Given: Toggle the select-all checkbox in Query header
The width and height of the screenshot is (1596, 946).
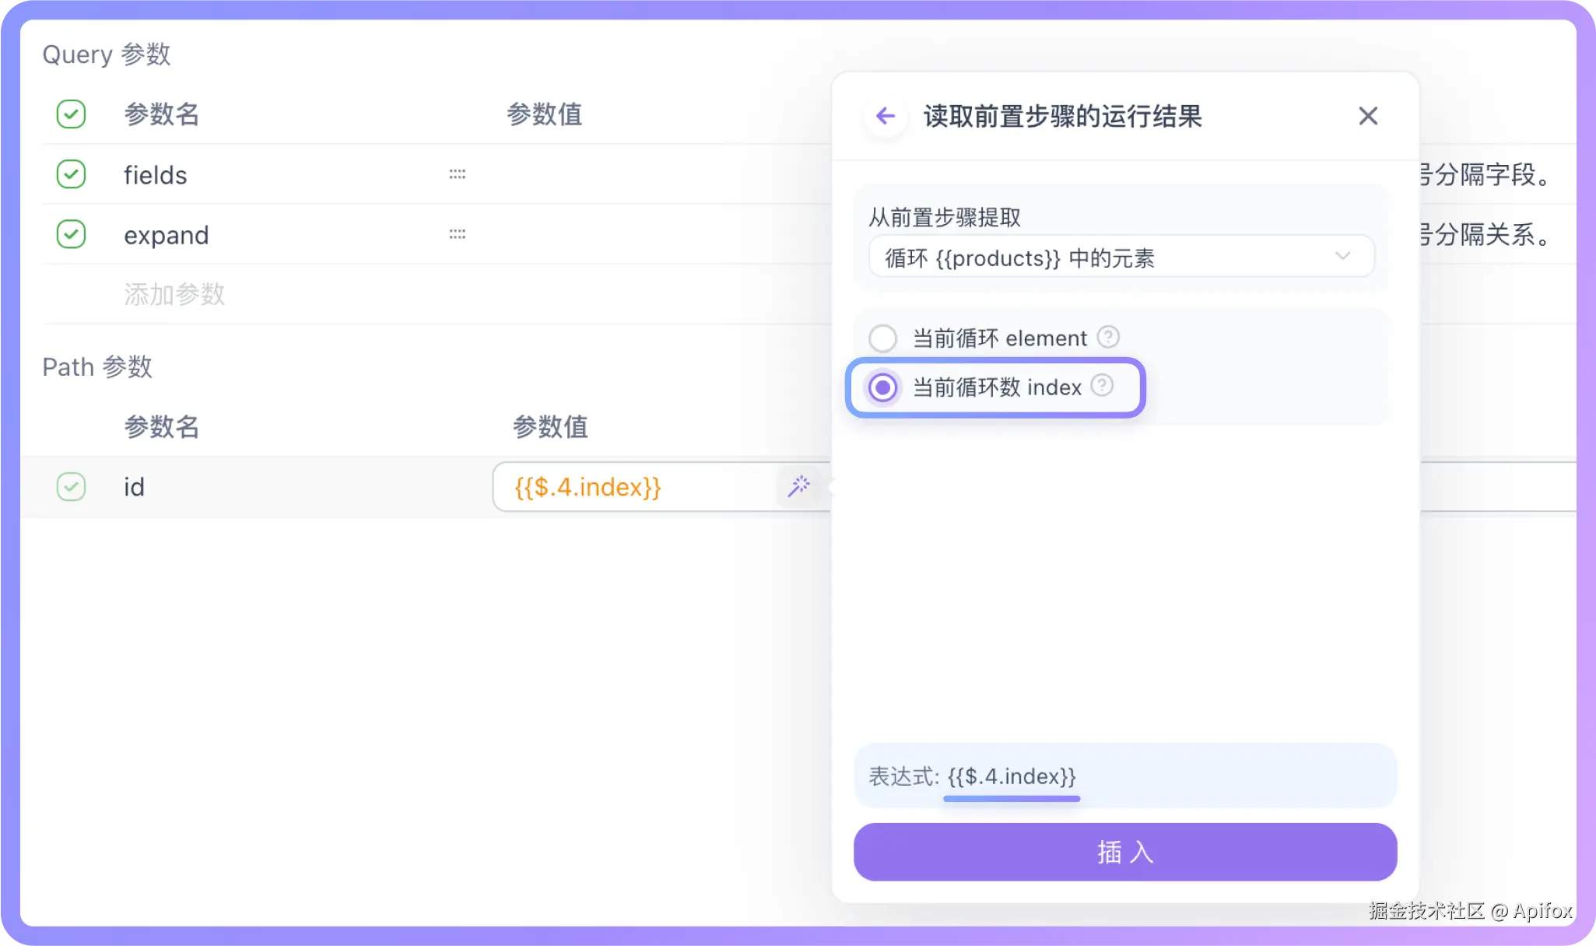Looking at the screenshot, I should pyautogui.click(x=71, y=114).
